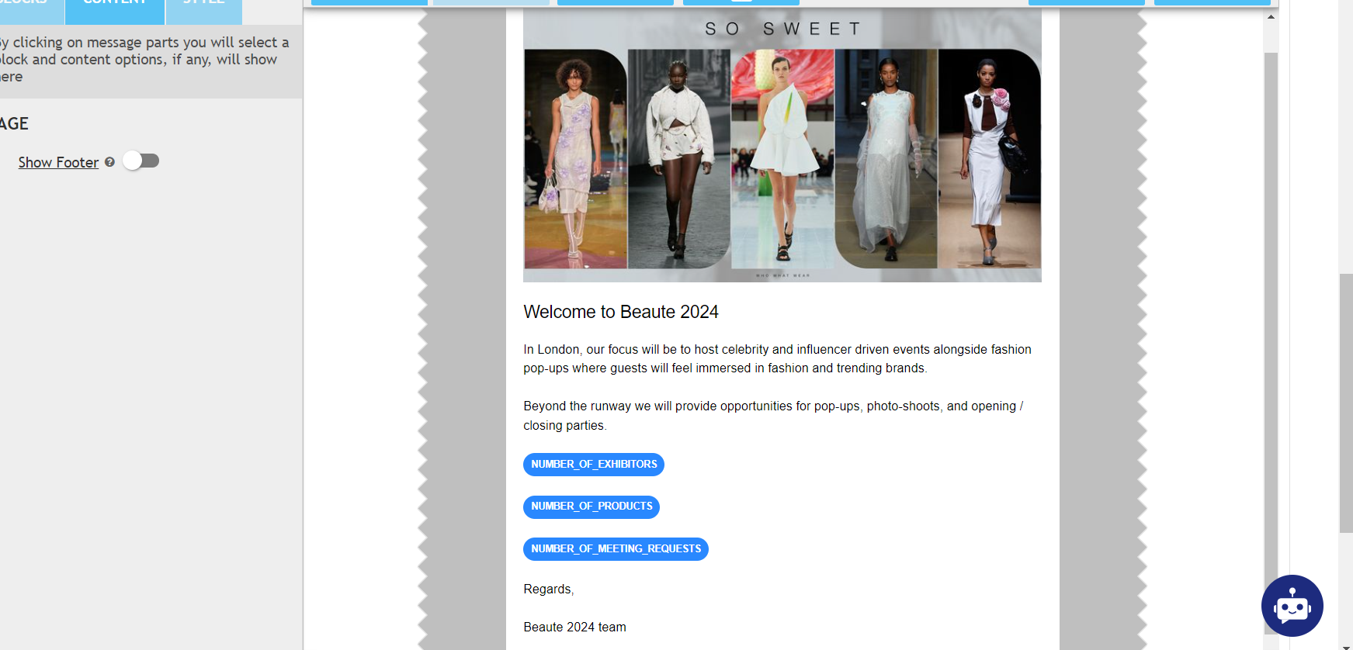The height and width of the screenshot is (650, 1353).
Task: Click the outer page scrollbar thumb
Action: point(1345,403)
